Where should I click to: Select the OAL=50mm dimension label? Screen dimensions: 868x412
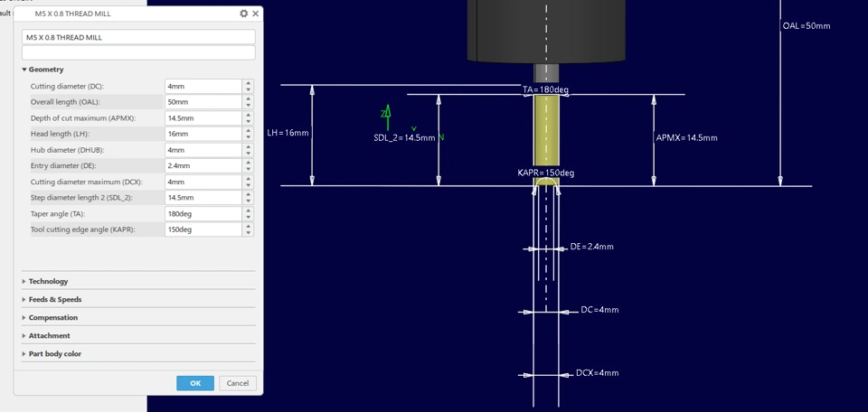click(807, 26)
